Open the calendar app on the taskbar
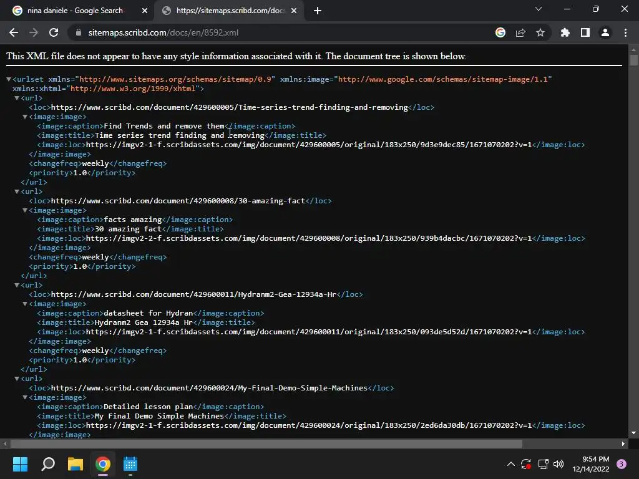The image size is (639, 479). 130,464
